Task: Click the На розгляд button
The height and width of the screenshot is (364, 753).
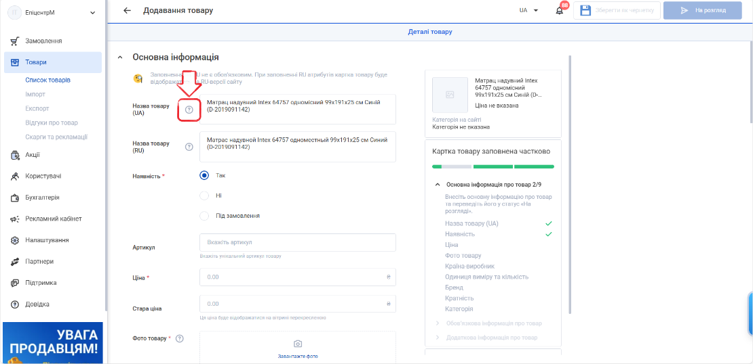Action: tap(703, 11)
